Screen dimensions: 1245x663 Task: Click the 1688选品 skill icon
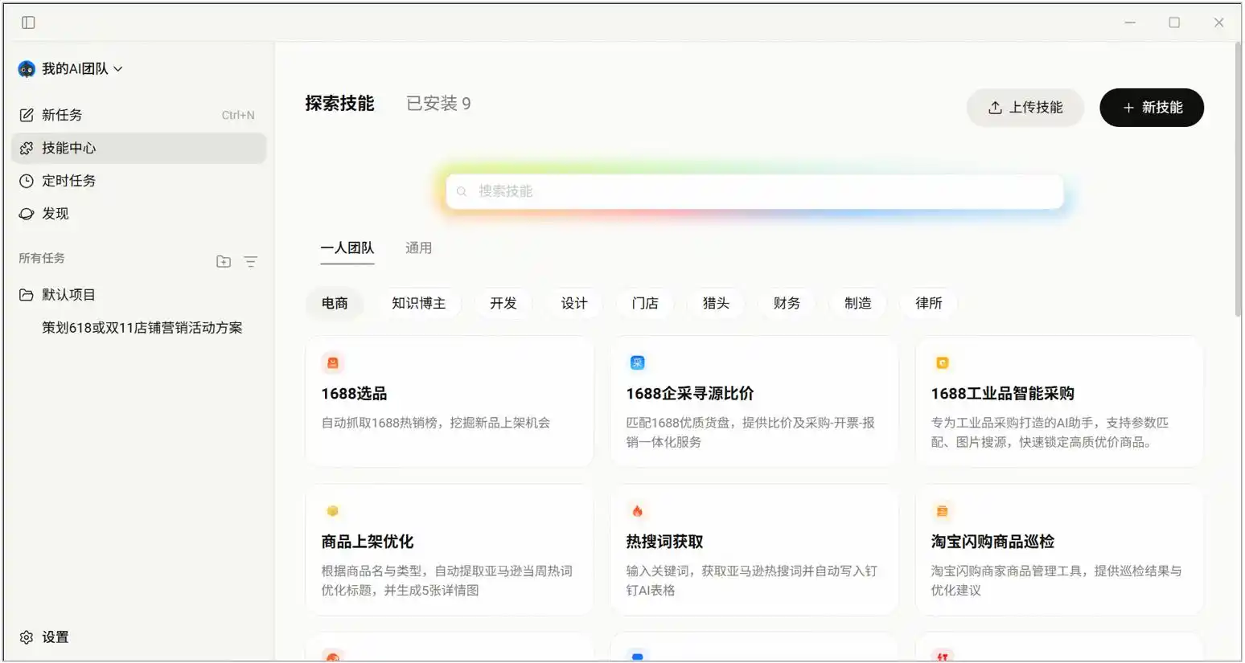click(332, 363)
